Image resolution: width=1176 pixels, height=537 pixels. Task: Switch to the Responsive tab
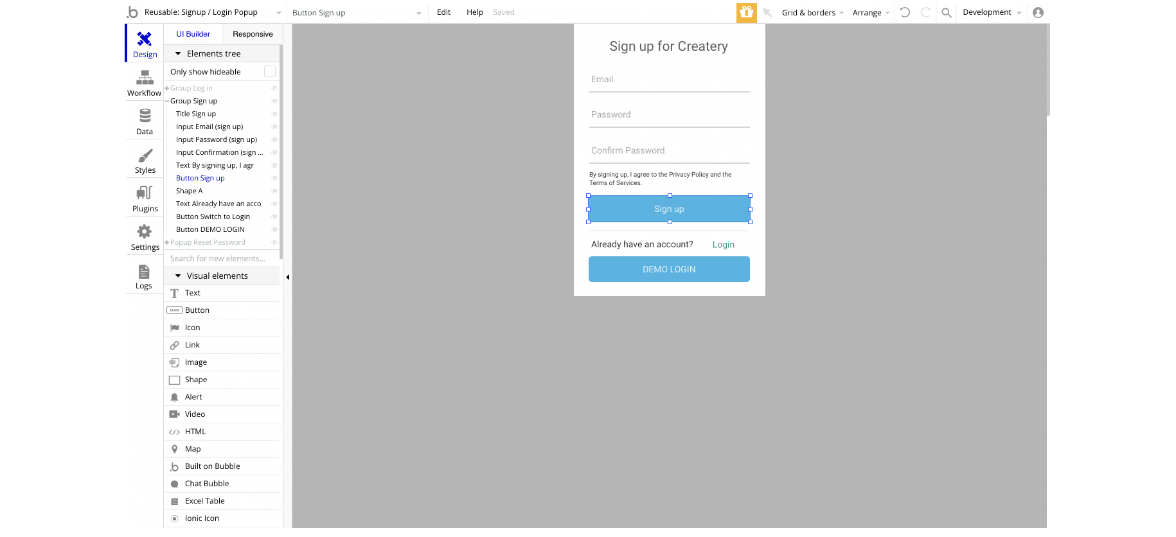(x=253, y=34)
